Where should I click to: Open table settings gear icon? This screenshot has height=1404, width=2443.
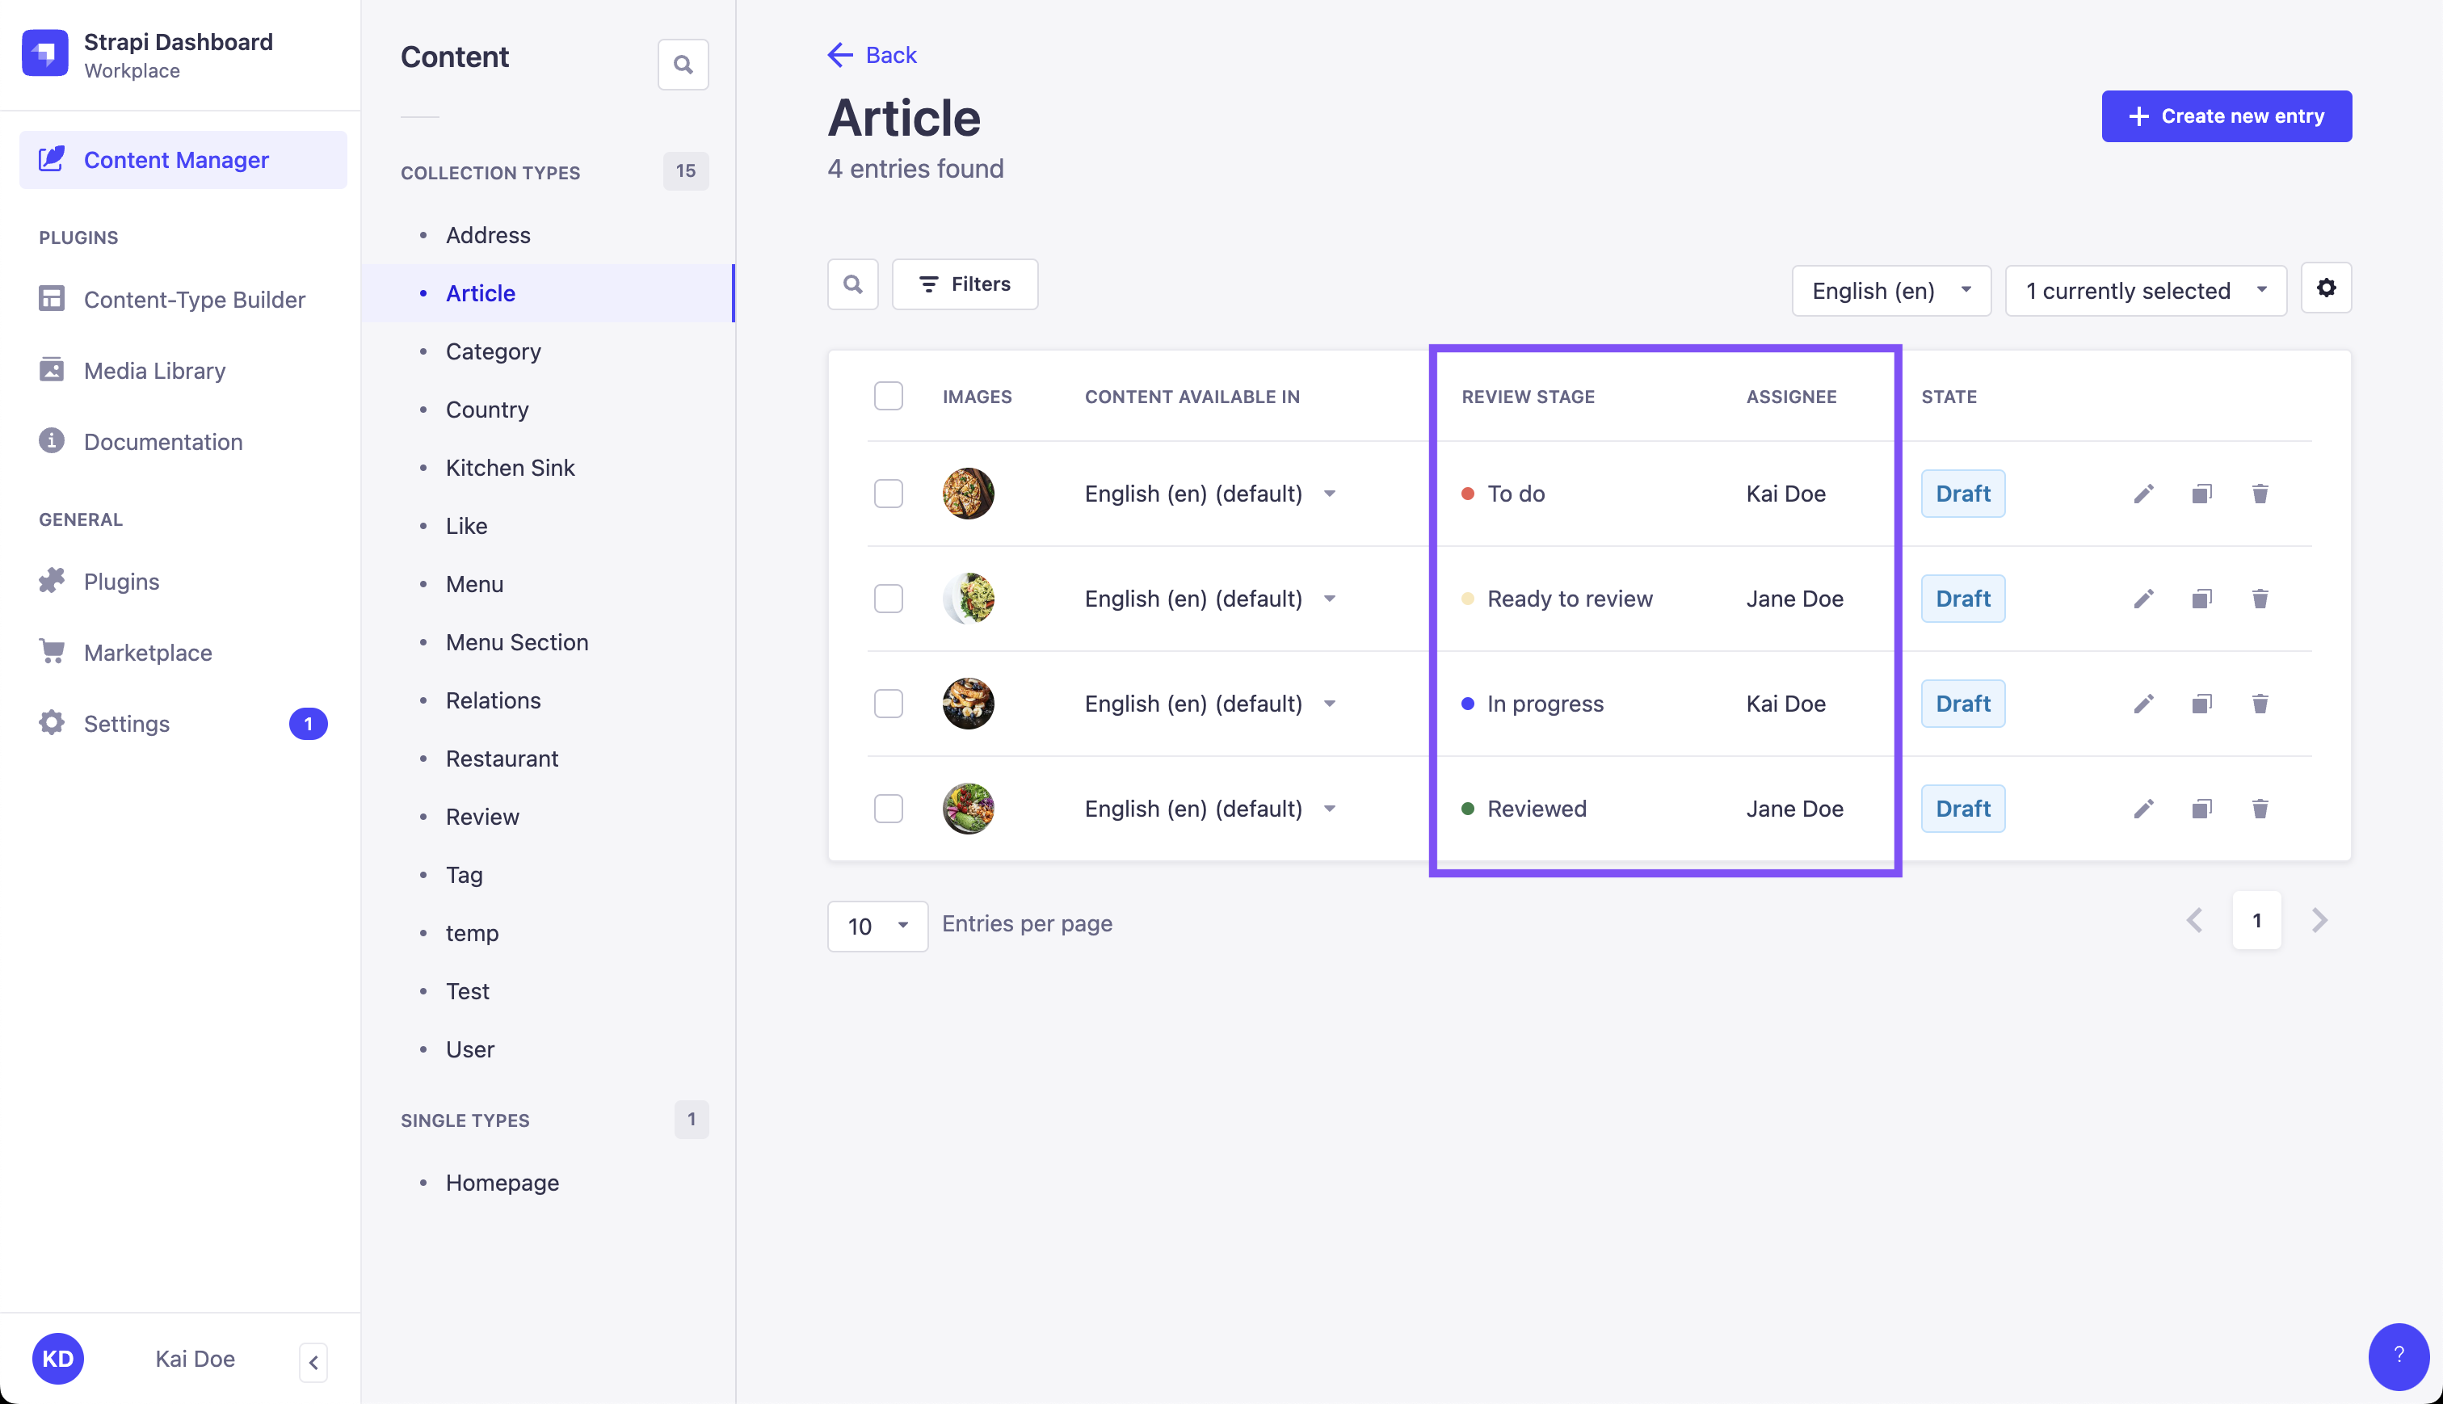[2325, 288]
